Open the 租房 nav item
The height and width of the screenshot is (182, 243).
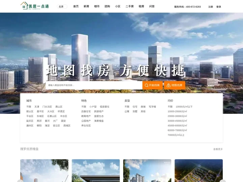click(x=141, y=6)
